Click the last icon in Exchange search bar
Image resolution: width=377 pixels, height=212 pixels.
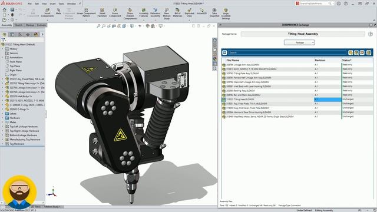(x=369, y=52)
